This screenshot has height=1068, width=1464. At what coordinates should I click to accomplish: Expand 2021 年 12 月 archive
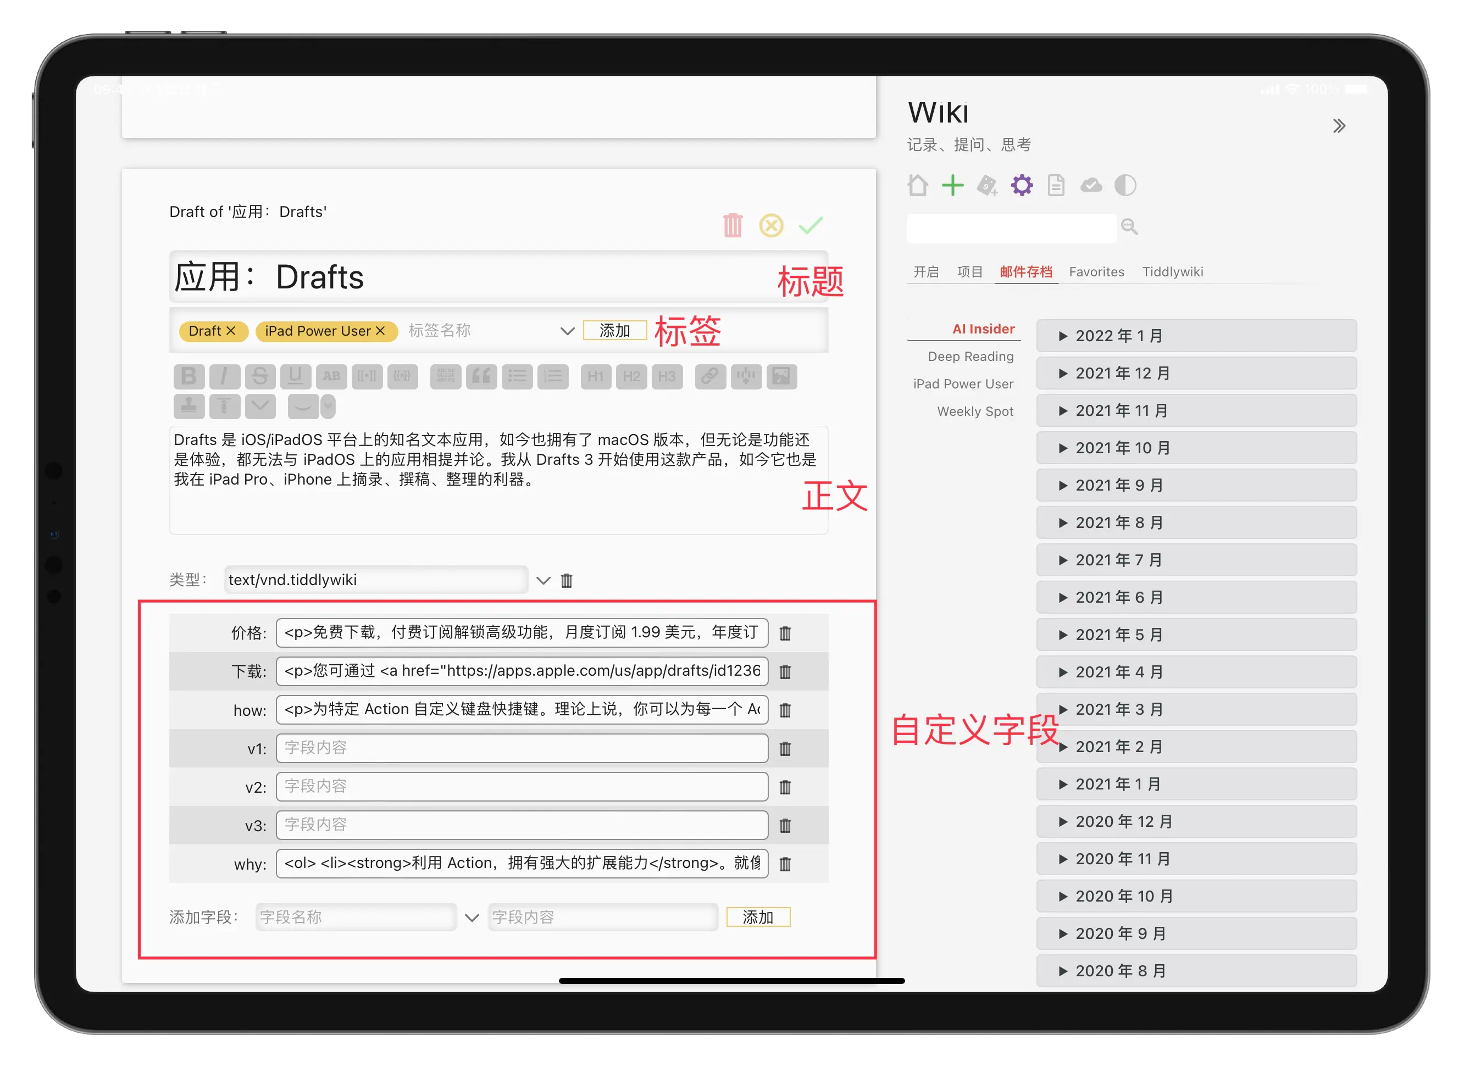pos(1196,373)
